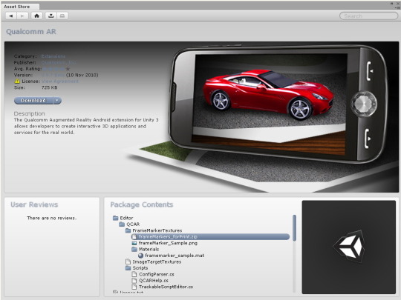Click the View Agreement license link

(x=60, y=81)
